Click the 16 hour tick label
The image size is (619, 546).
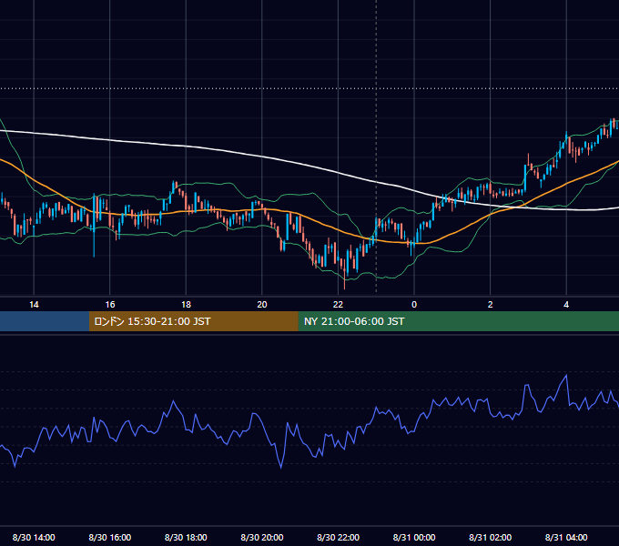tap(110, 305)
